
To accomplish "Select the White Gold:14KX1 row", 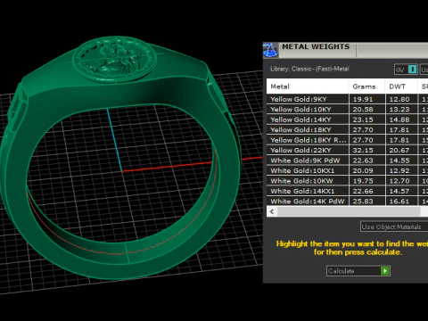I will [x=347, y=191].
